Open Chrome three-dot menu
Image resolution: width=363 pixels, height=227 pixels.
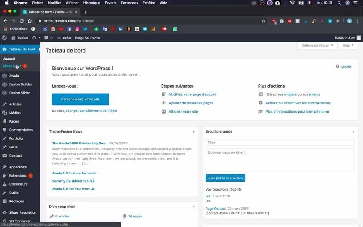click(x=358, y=21)
